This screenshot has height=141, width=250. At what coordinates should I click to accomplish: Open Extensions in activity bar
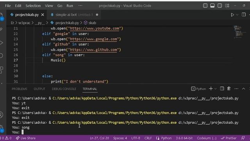click(1, 70)
